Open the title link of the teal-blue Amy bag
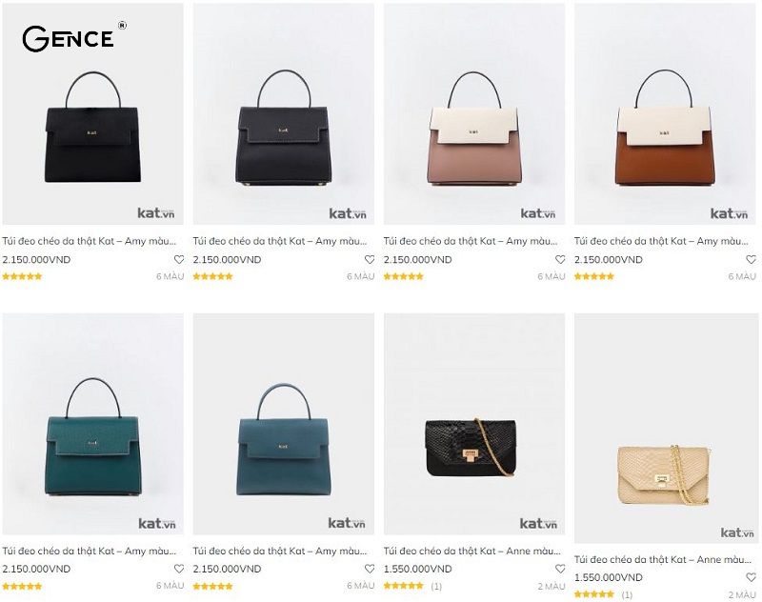The width and height of the screenshot is (762, 602). click(x=279, y=551)
